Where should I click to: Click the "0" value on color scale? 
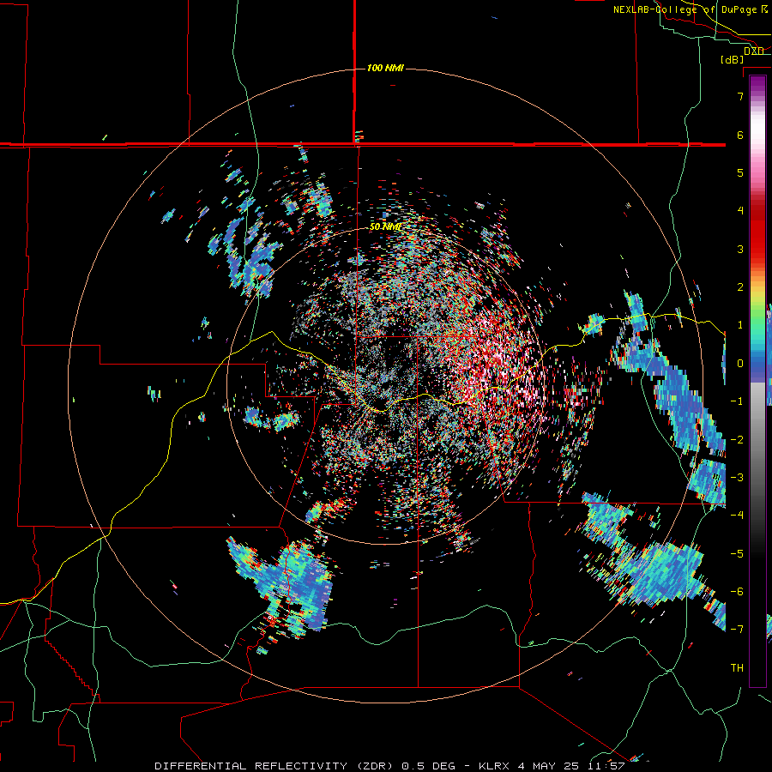[x=740, y=364]
